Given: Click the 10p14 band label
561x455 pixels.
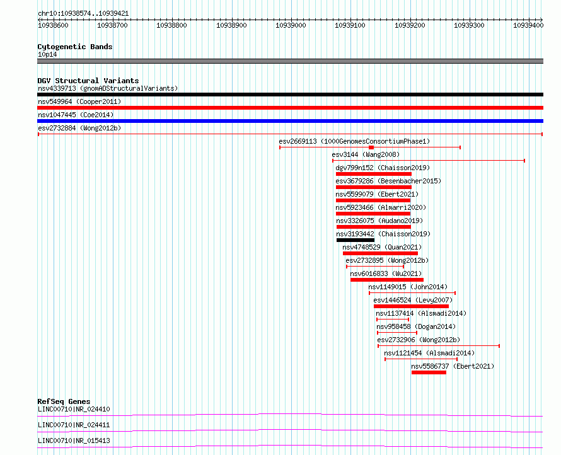Looking at the screenshot, I should click(x=47, y=54).
